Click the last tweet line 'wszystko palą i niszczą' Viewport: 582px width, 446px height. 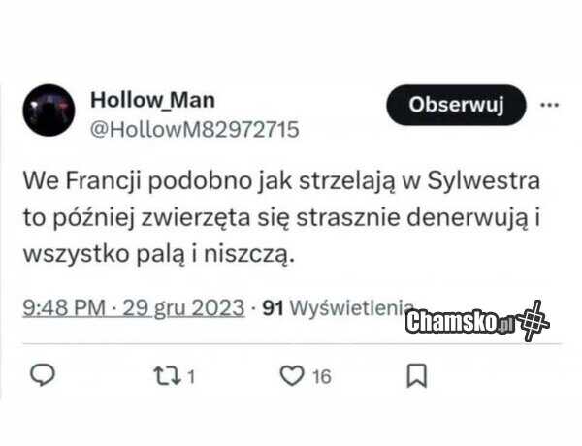[159, 255]
